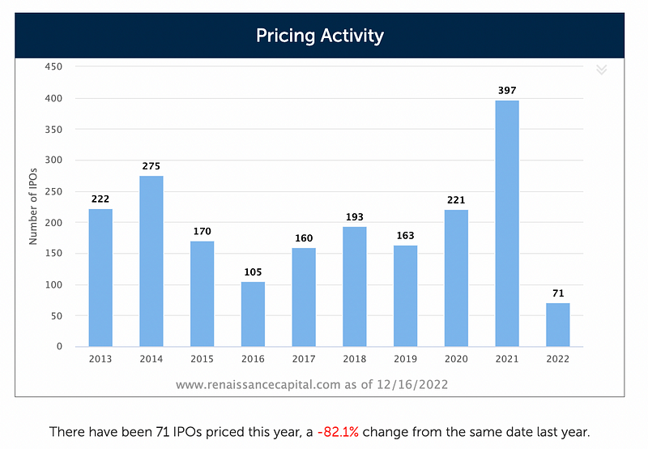Viewport: 648px width, 449px height.
Task: Click the 2021 x-axis year label
Action: [x=507, y=359]
